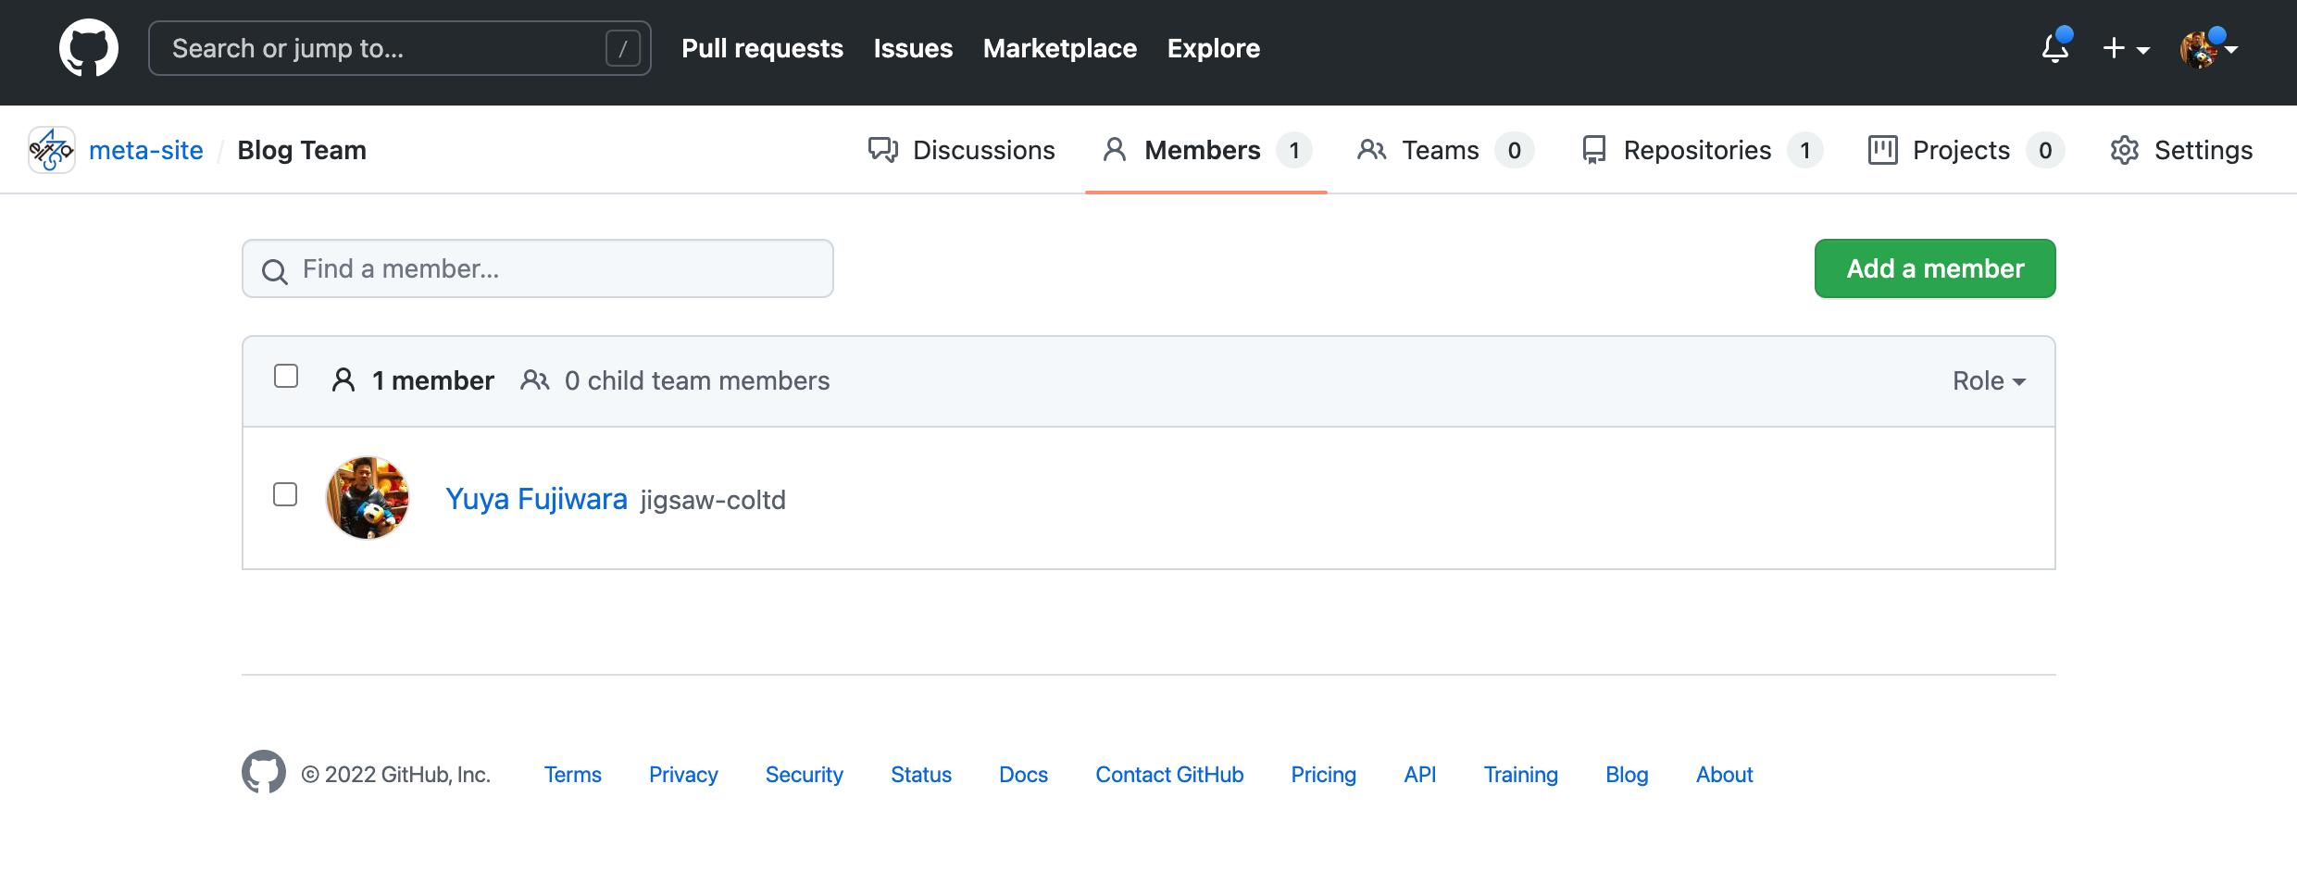Image resolution: width=2297 pixels, height=871 pixels.
Task: Click the Members count badge 1
Action: (x=1294, y=150)
